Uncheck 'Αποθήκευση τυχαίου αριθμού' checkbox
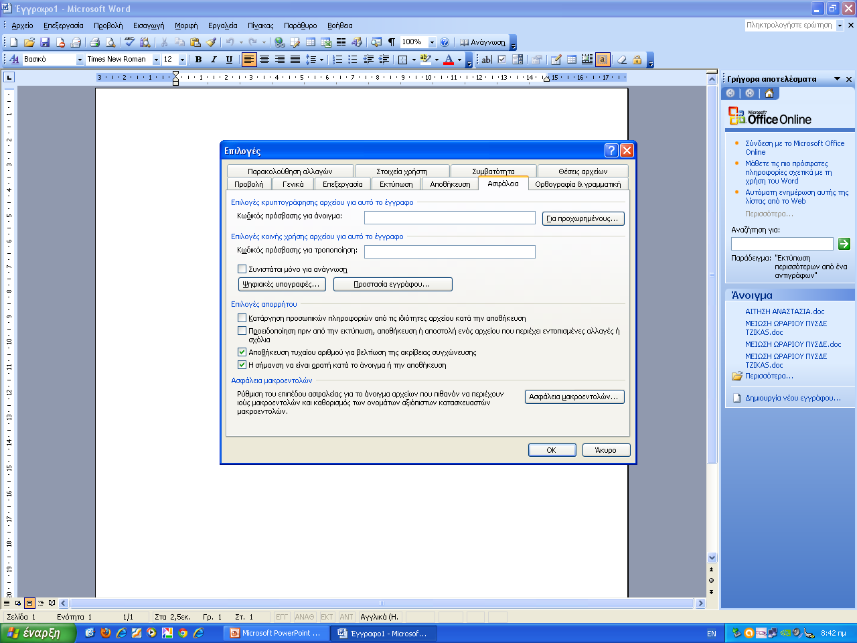The height and width of the screenshot is (643, 857). pos(242,352)
